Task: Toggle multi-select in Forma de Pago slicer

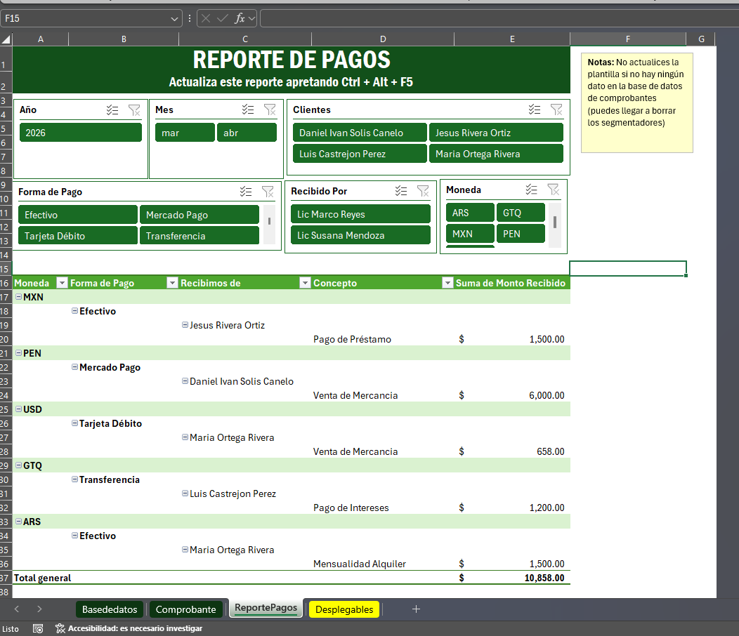Action: tap(246, 192)
